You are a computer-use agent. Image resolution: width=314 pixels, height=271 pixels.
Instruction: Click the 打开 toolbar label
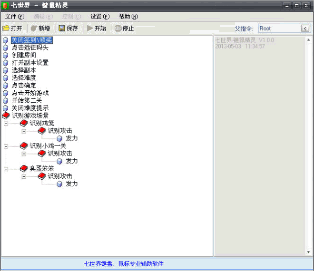pyautogui.click(x=17, y=29)
